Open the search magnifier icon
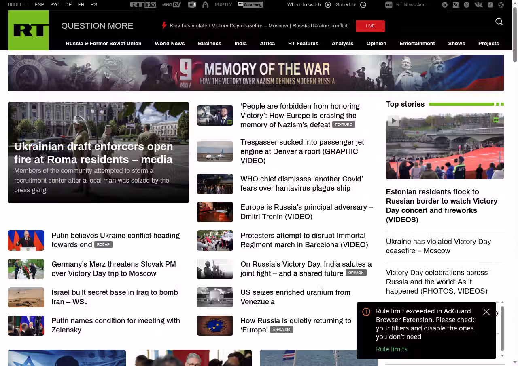The image size is (518, 366). [499, 22]
